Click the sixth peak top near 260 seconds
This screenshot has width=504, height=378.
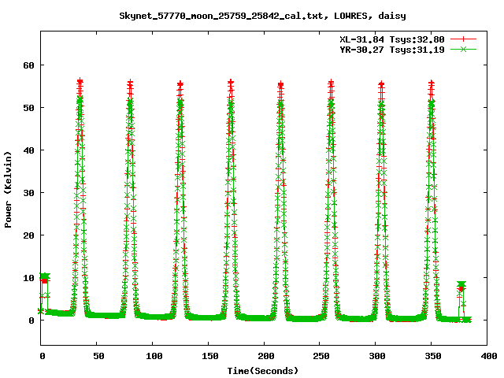331,83
